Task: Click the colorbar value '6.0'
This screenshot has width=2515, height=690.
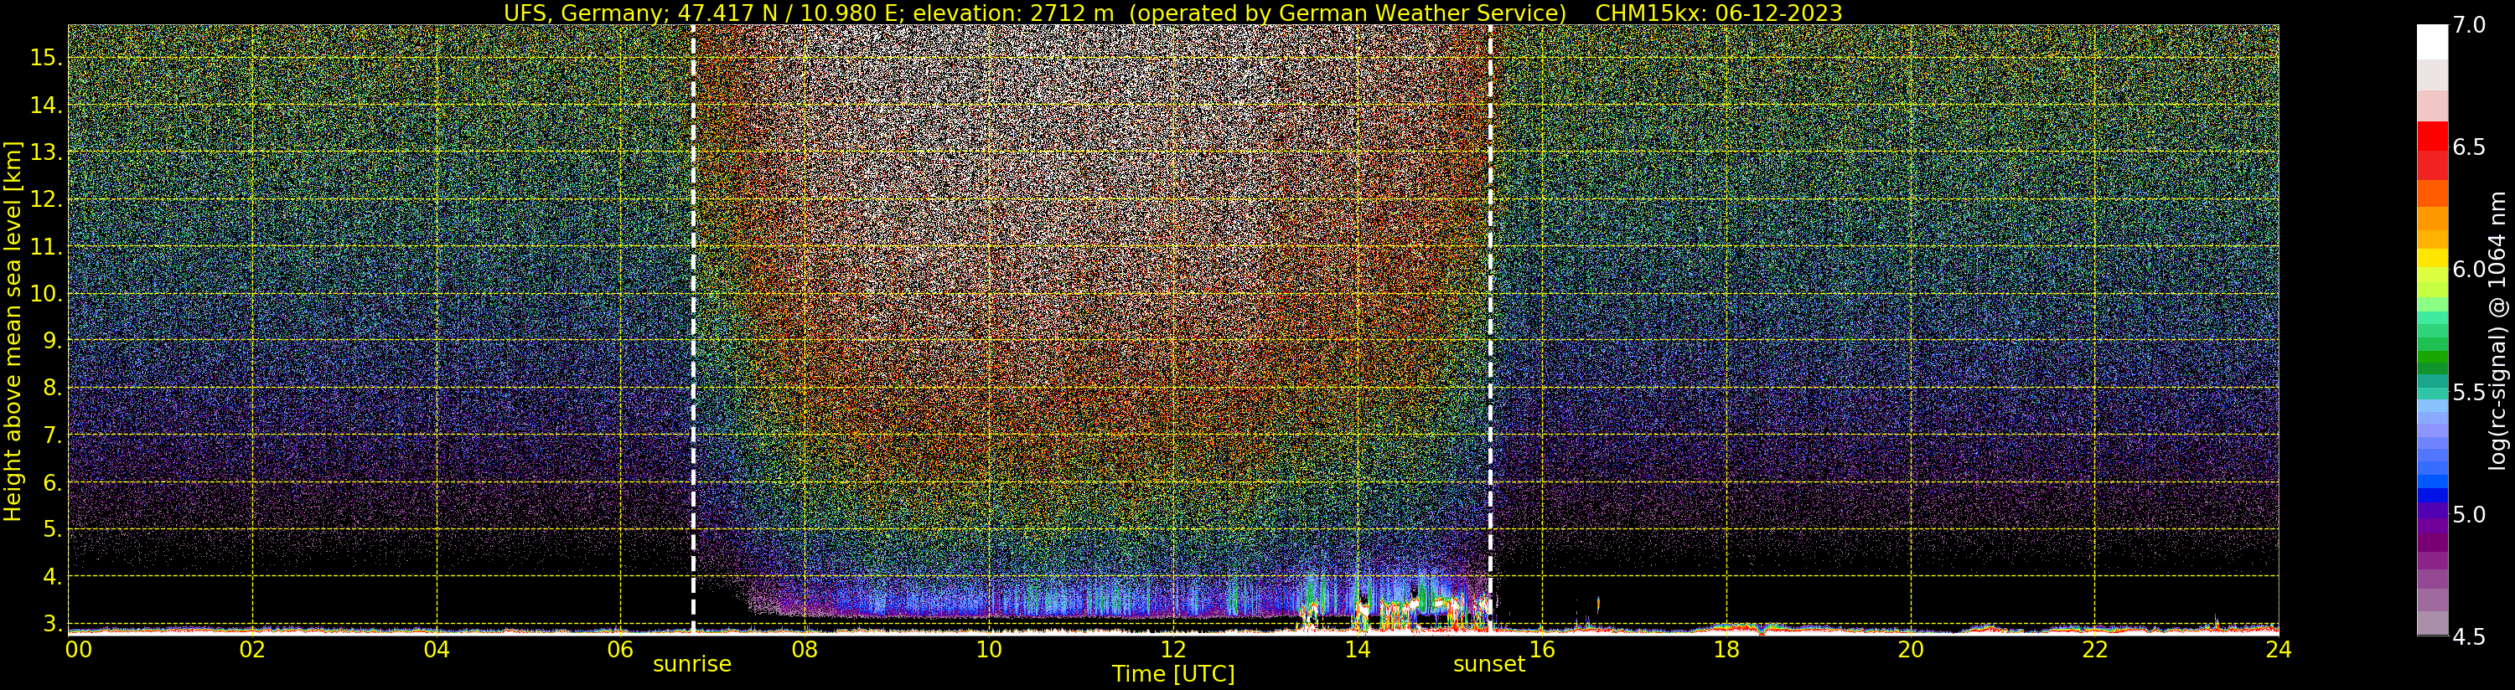Action: coord(2468,270)
